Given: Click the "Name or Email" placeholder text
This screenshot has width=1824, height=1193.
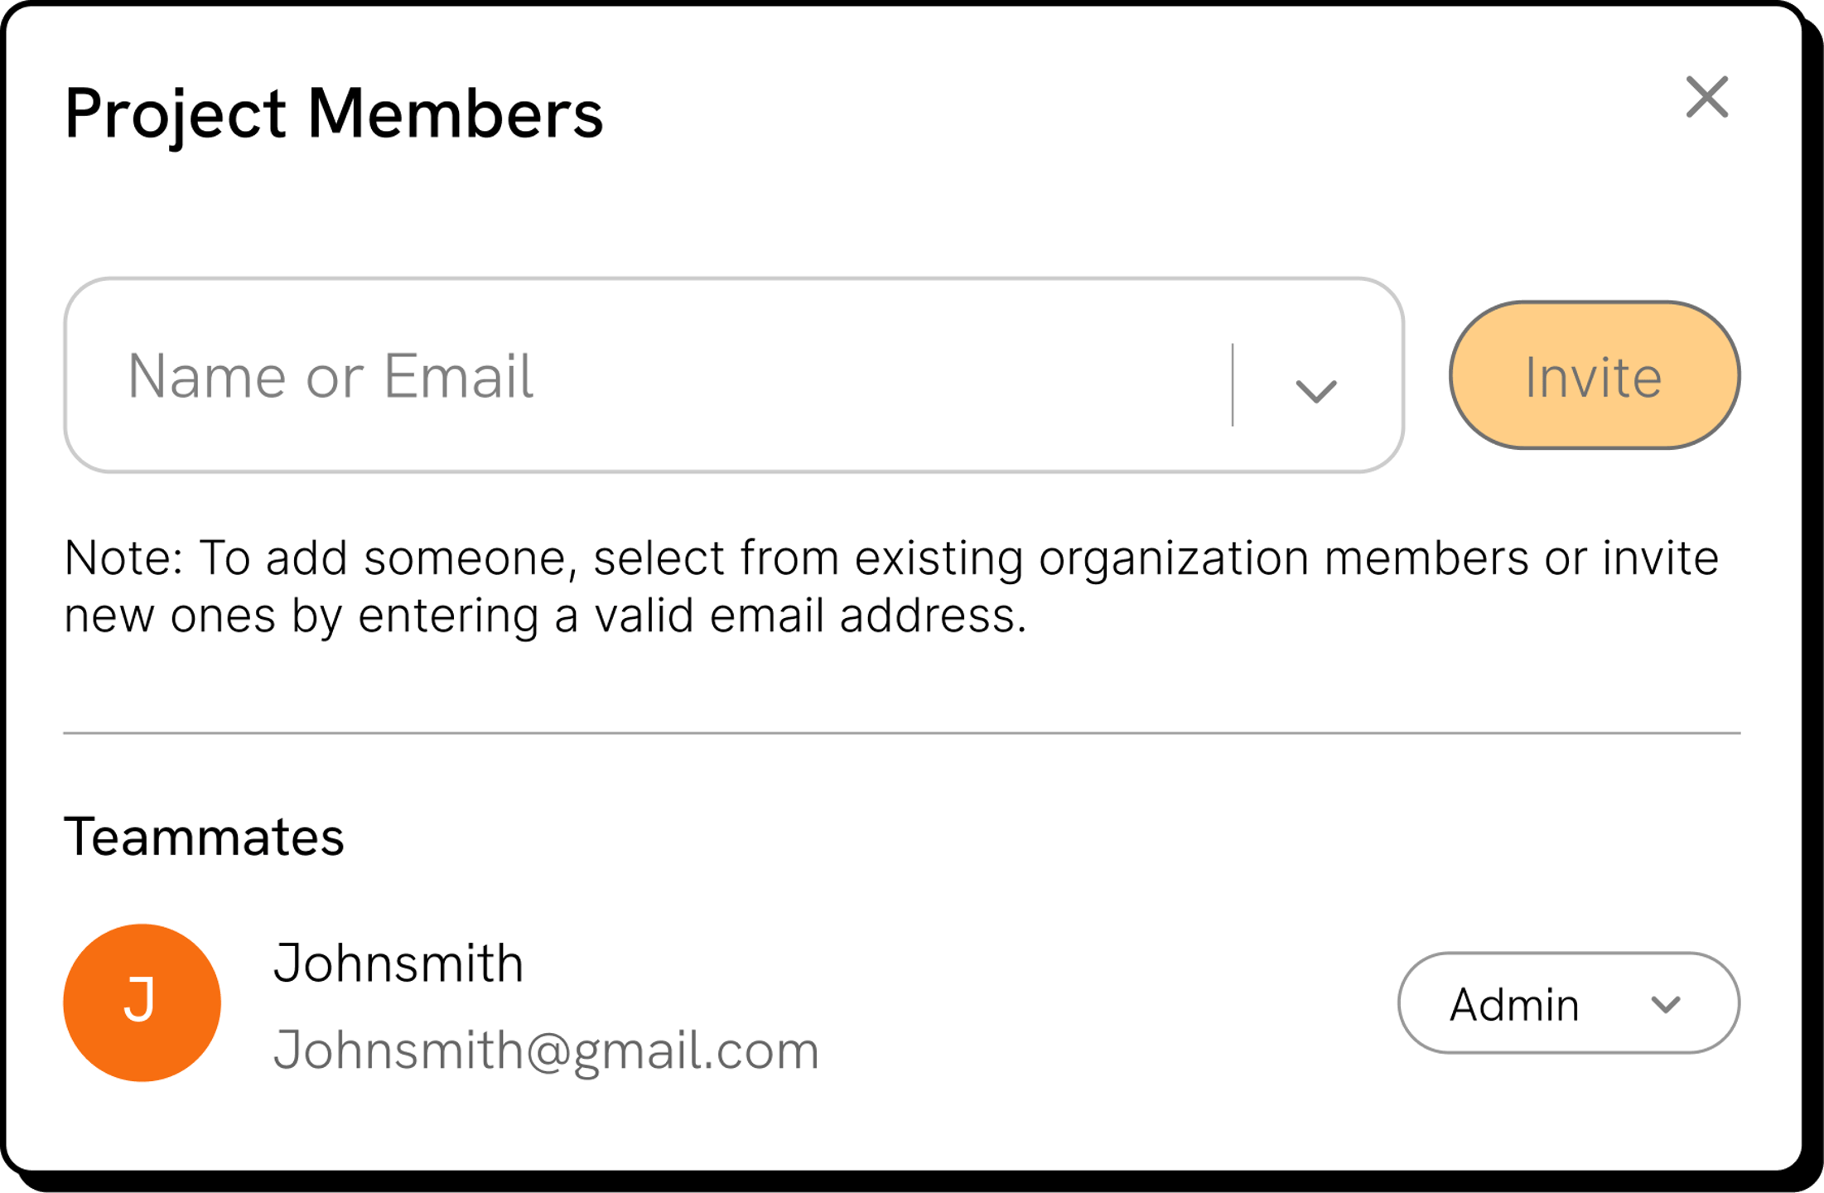Looking at the screenshot, I should tap(331, 376).
